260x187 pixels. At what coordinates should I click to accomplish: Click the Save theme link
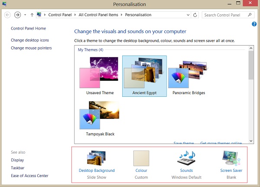coord(184,143)
